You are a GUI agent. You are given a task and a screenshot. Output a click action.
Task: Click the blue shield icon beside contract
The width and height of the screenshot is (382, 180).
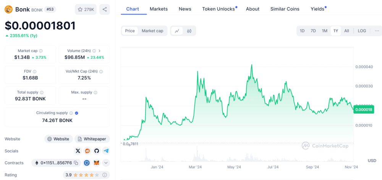tap(87, 163)
